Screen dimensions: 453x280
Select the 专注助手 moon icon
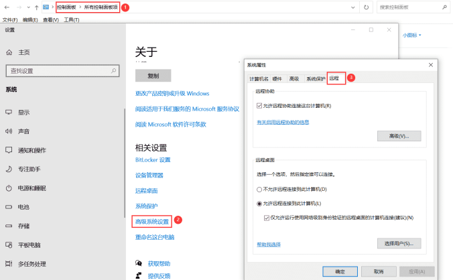[x=9, y=169]
